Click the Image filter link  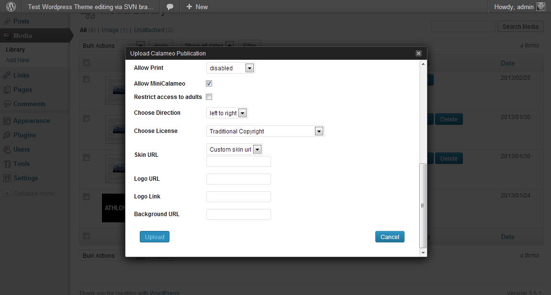pyautogui.click(x=110, y=30)
